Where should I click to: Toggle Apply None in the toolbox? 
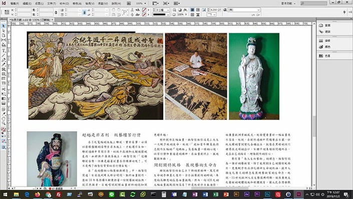(x=4, y=141)
